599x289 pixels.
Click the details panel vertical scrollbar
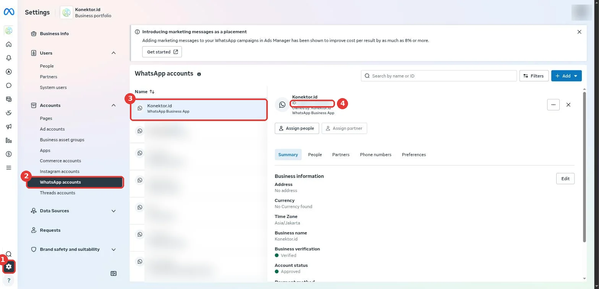(x=584, y=166)
